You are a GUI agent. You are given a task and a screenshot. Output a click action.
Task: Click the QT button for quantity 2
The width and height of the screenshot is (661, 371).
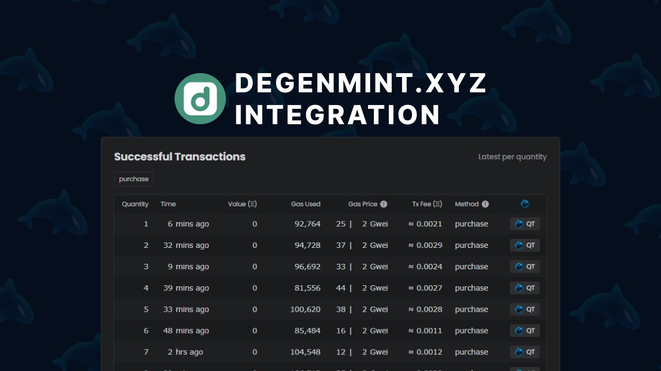point(524,245)
